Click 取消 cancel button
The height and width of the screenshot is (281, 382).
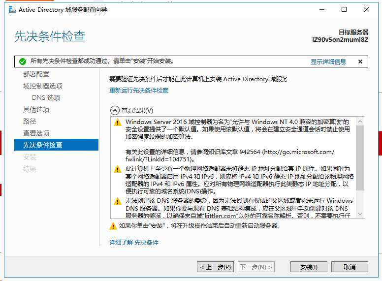pyautogui.click(x=350, y=267)
